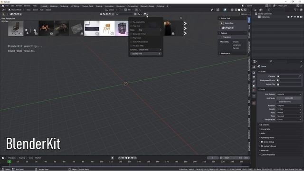Viewport: 304px width, 171px height.
Task: Open the Condition dropdown in filter popup
Action: [x=150, y=49]
